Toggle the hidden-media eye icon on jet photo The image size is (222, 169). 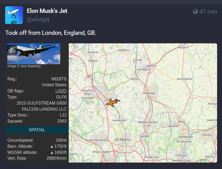point(12,50)
